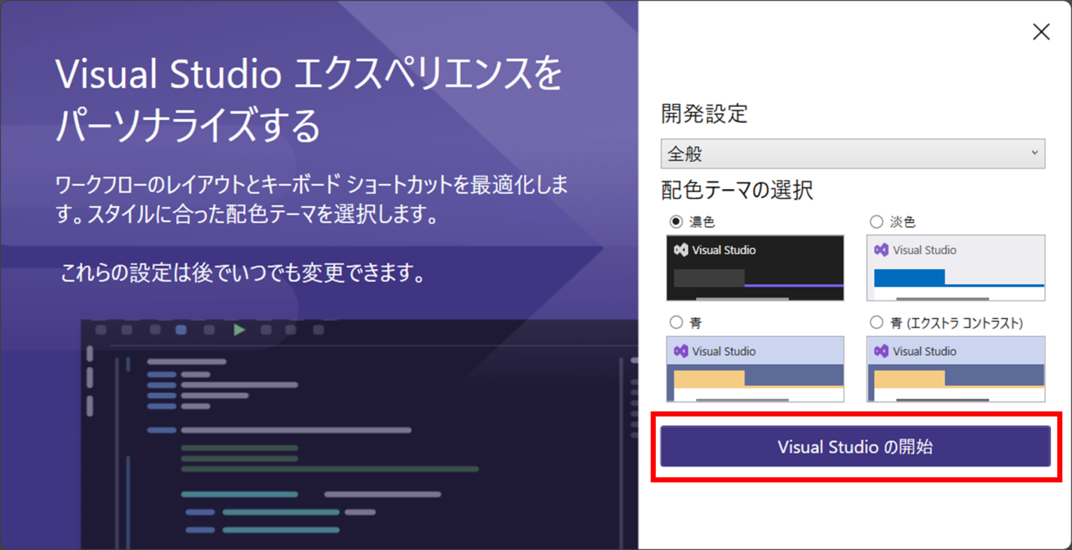Viewport: 1072px width, 550px height.
Task: Click the blue toolbar square icon in the preview image
Action: [181, 329]
